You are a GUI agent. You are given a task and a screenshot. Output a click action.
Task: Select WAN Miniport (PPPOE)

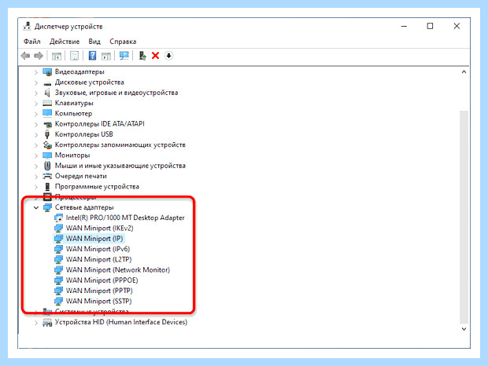click(x=102, y=280)
